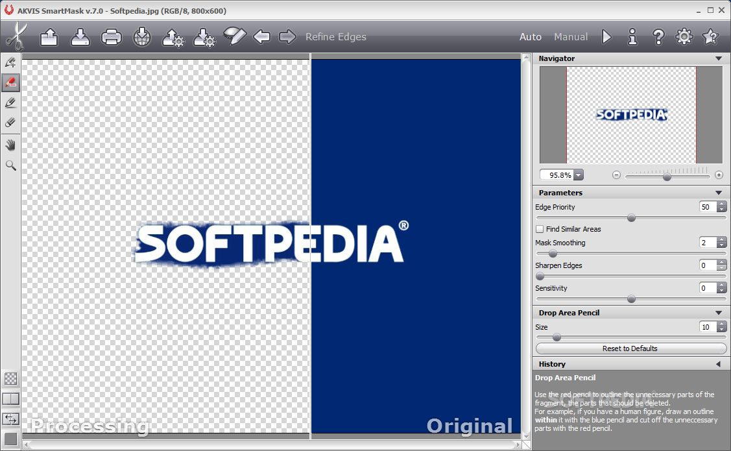Click the vertical scrollbar down arrow
Image resolution: width=731 pixels, height=451 pixels.
[x=526, y=437]
